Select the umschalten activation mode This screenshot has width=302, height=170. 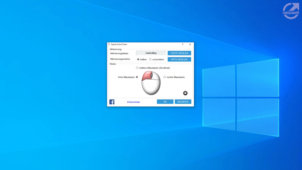(x=150, y=59)
